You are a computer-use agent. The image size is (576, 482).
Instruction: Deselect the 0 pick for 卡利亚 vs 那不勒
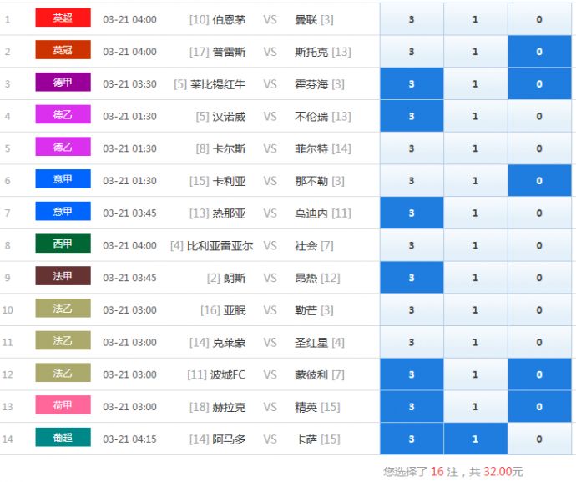(x=538, y=181)
